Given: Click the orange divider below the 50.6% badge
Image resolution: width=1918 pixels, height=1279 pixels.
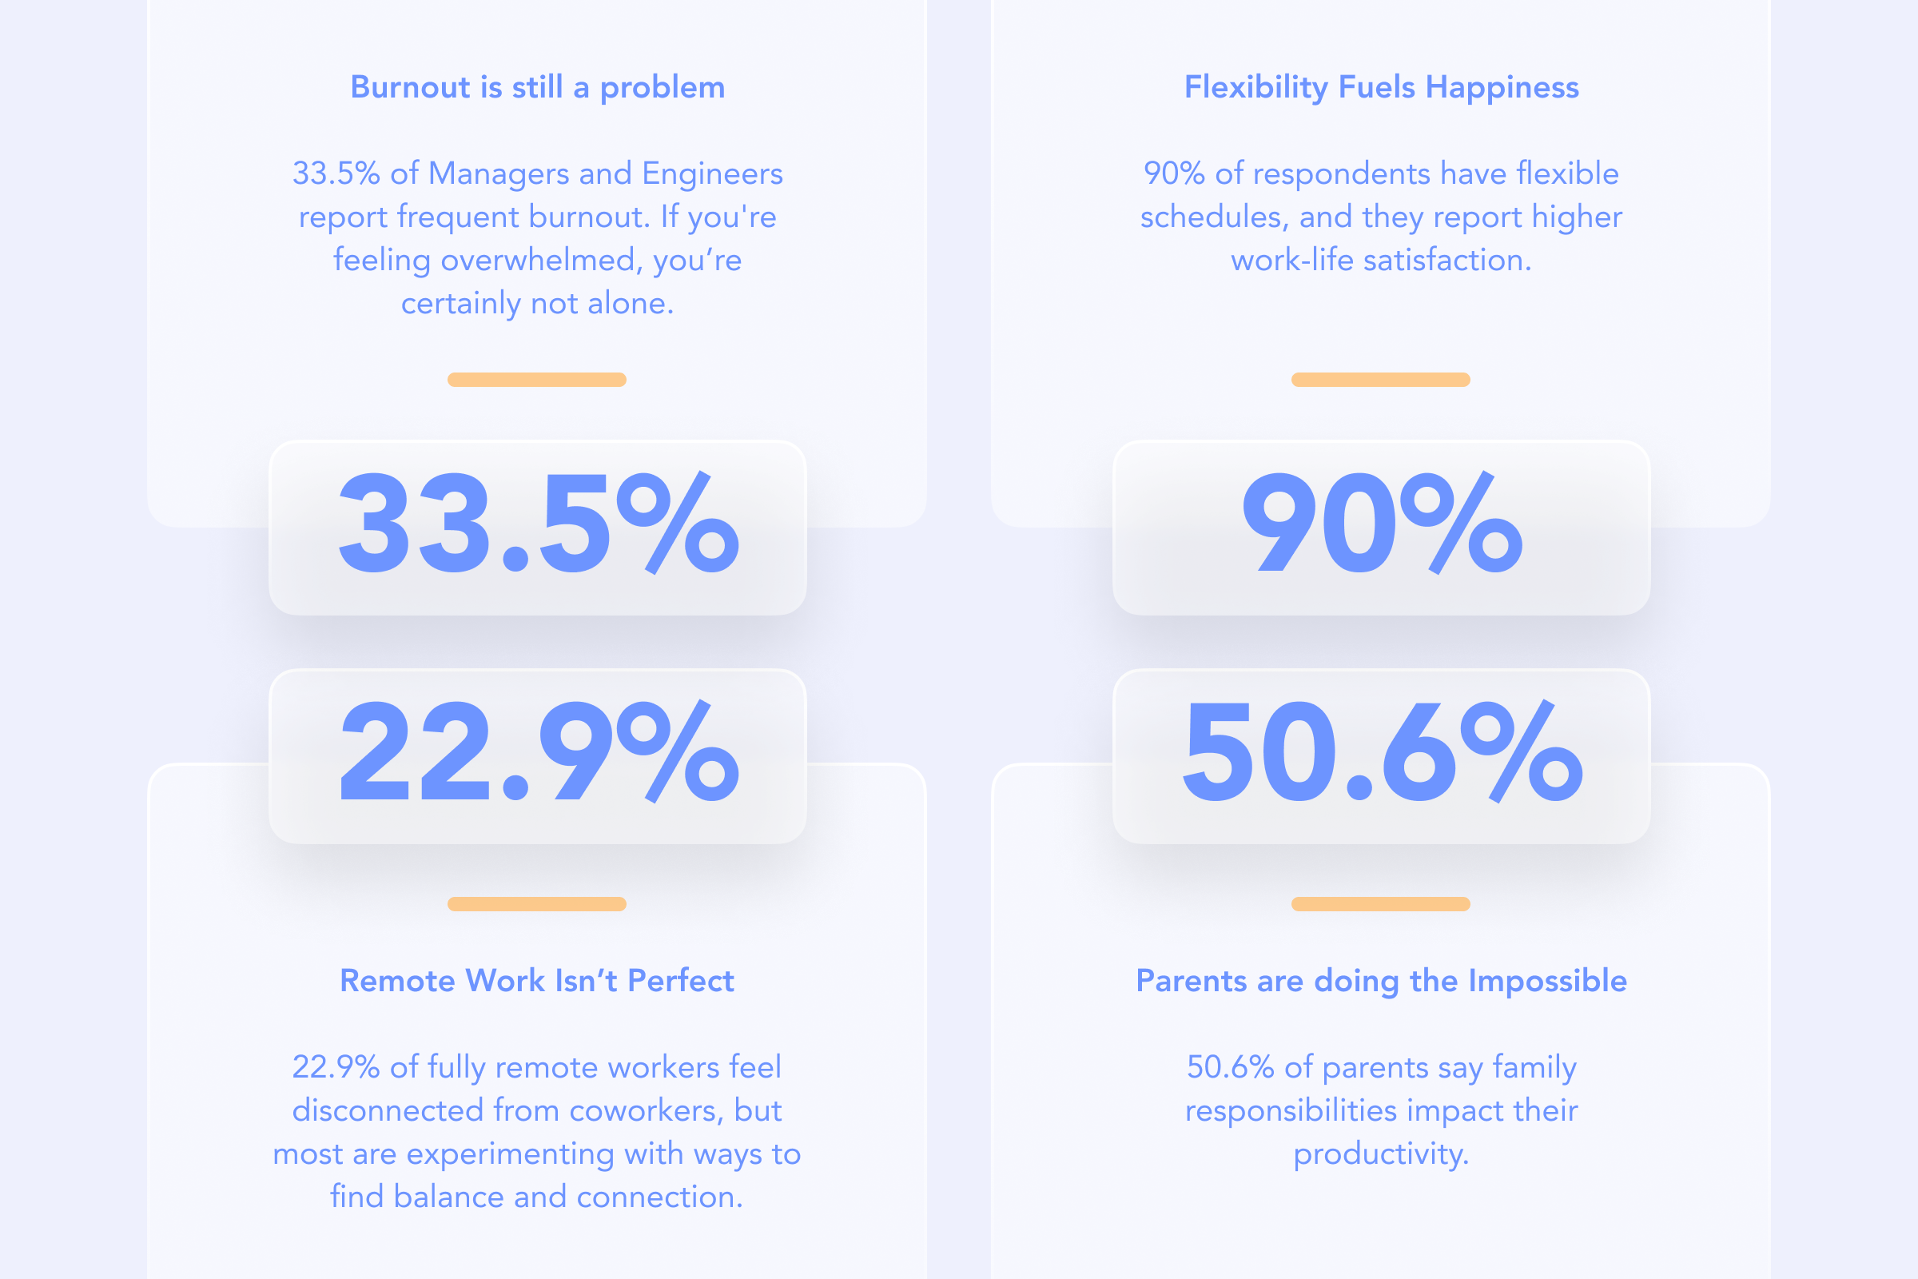Looking at the screenshot, I should 1381,904.
